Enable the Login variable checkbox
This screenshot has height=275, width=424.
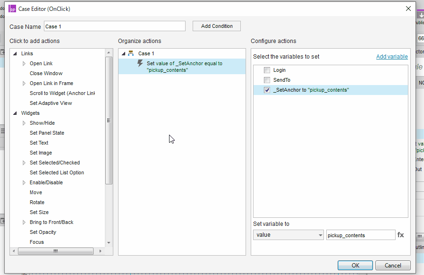click(267, 70)
